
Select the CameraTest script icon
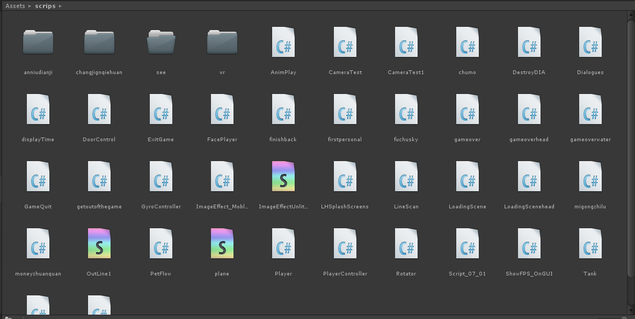coord(345,42)
